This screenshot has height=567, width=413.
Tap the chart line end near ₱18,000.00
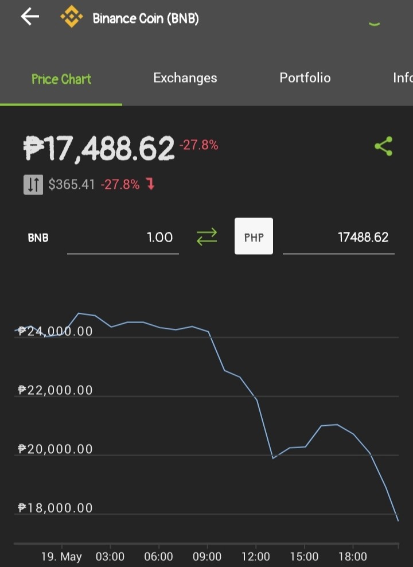(398, 521)
